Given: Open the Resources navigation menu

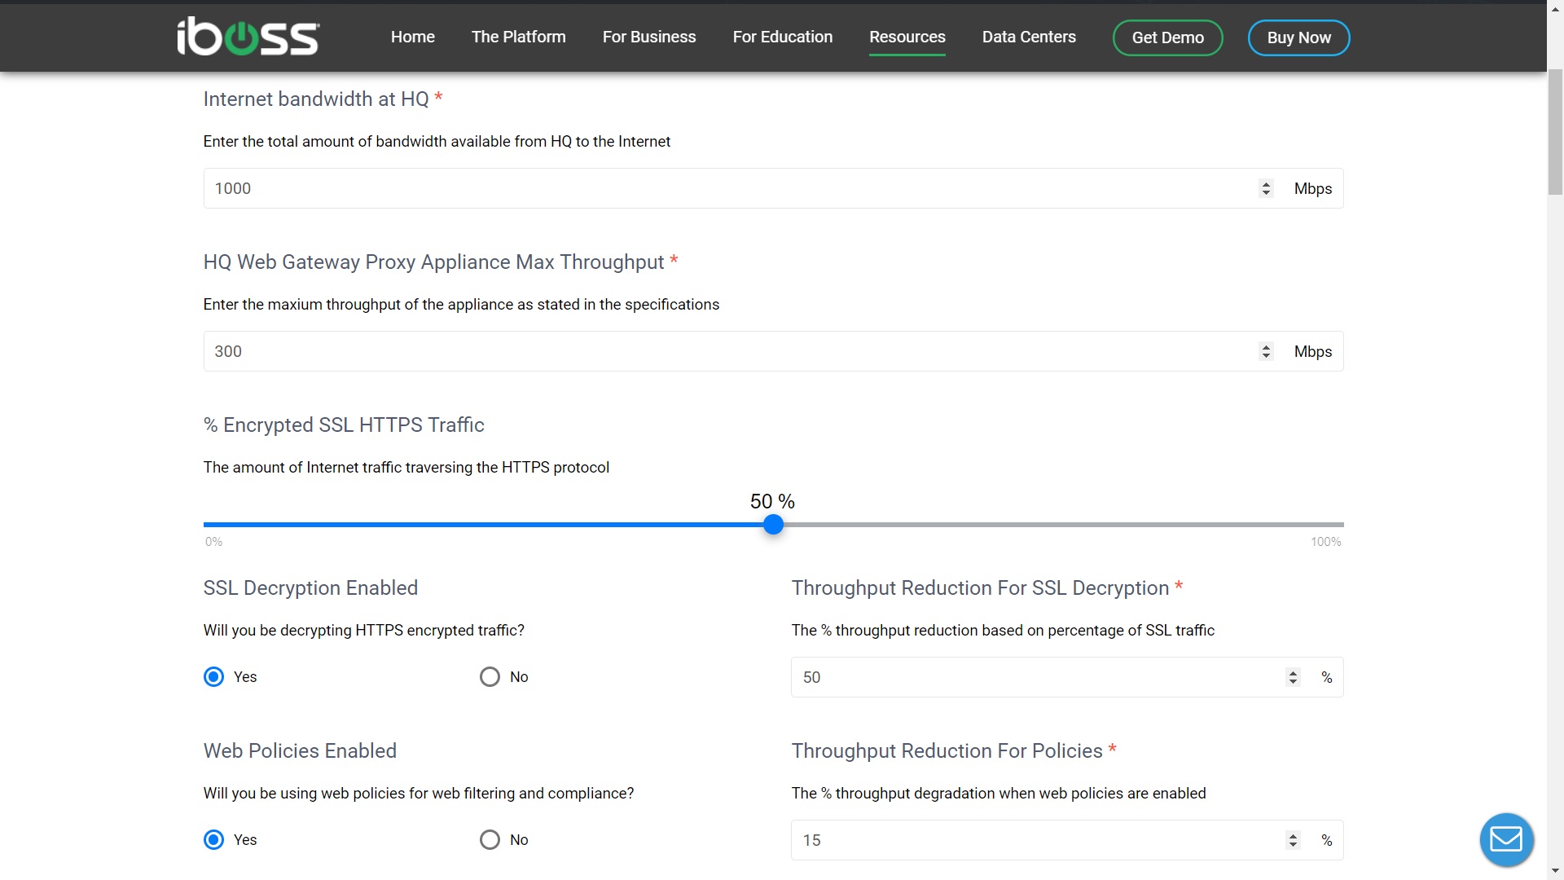Looking at the screenshot, I should 907,37.
